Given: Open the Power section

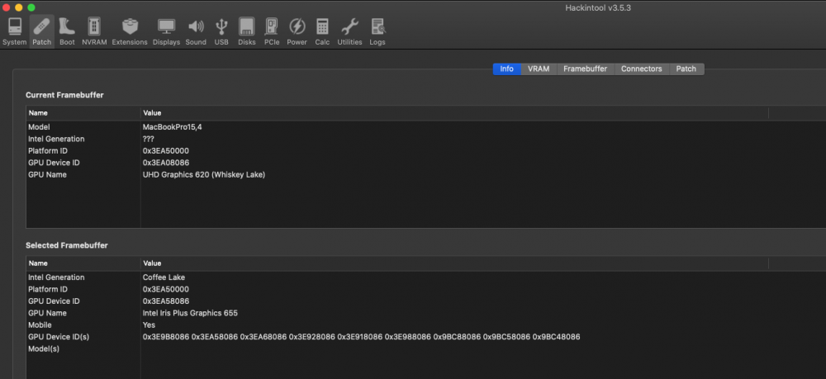Looking at the screenshot, I should (x=297, y=31).
